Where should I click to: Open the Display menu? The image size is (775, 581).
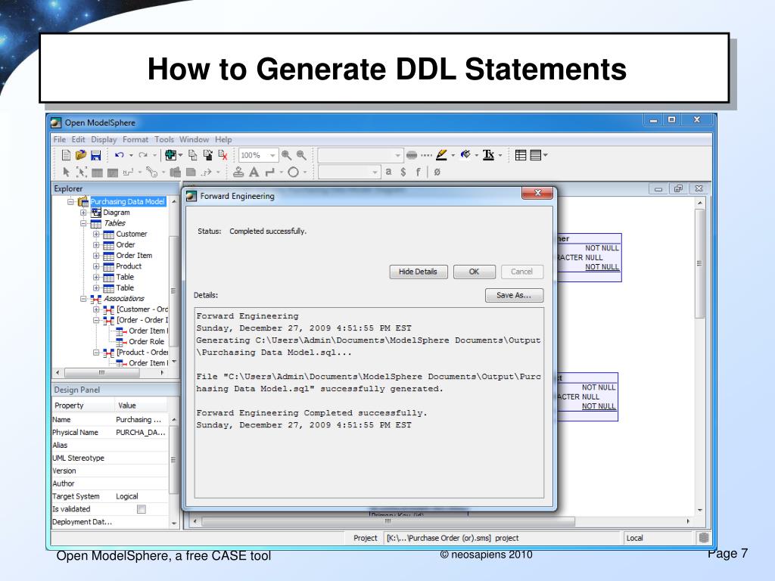tap(104, 140)
